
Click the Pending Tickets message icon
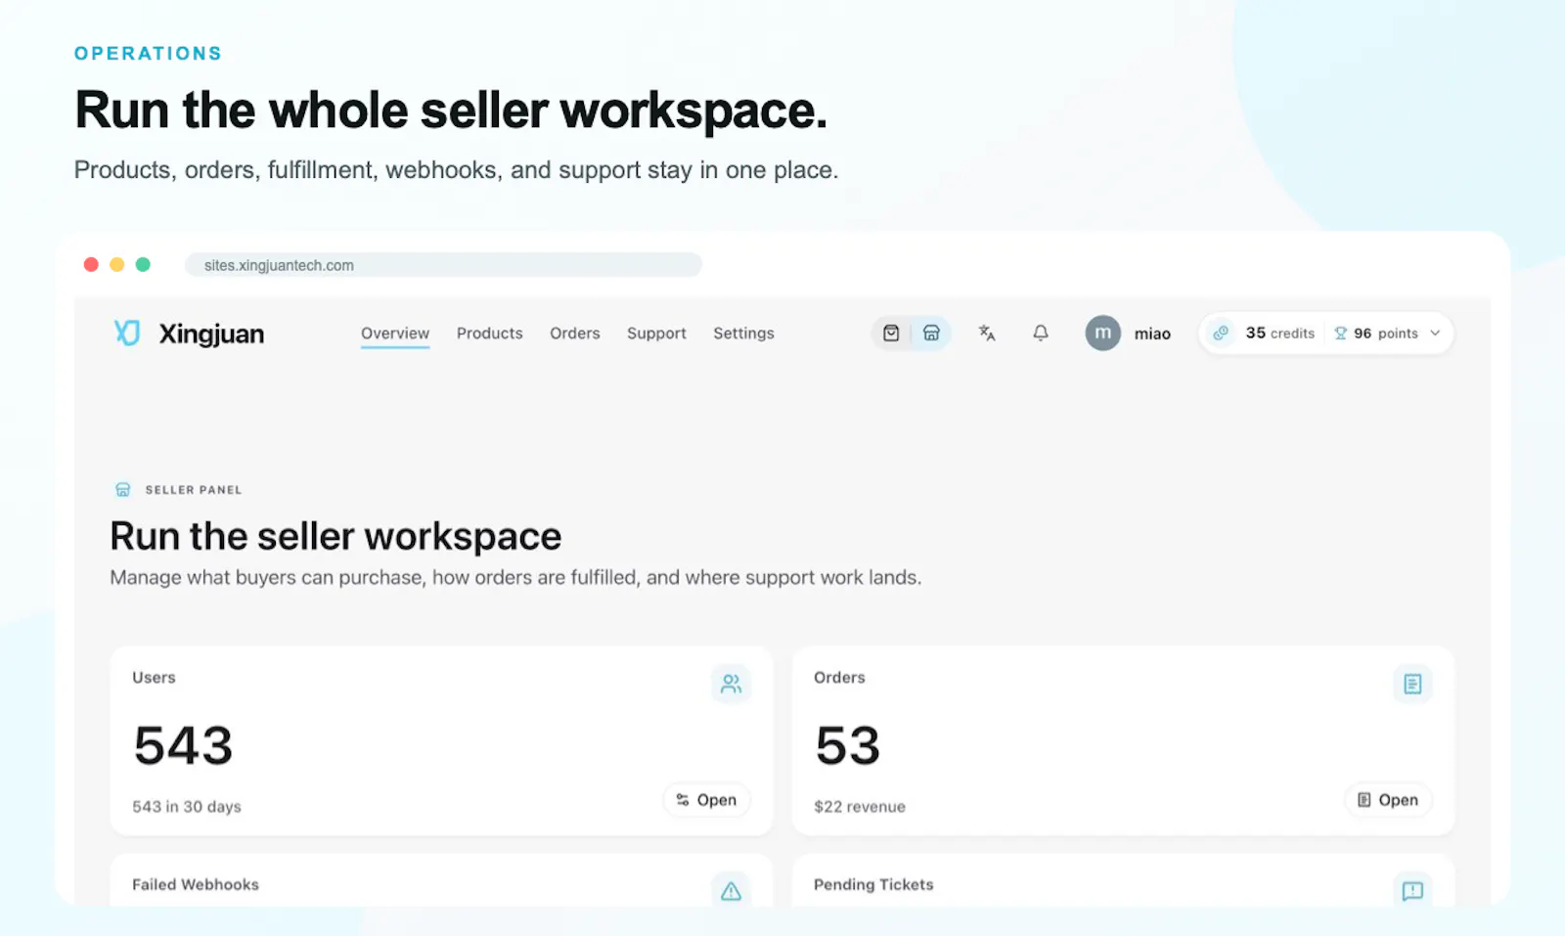[1412, 890]
